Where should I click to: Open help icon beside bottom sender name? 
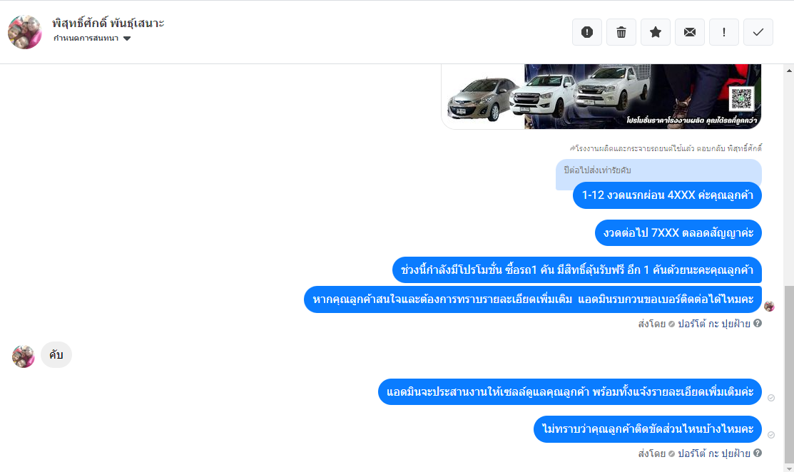point(758,453)
